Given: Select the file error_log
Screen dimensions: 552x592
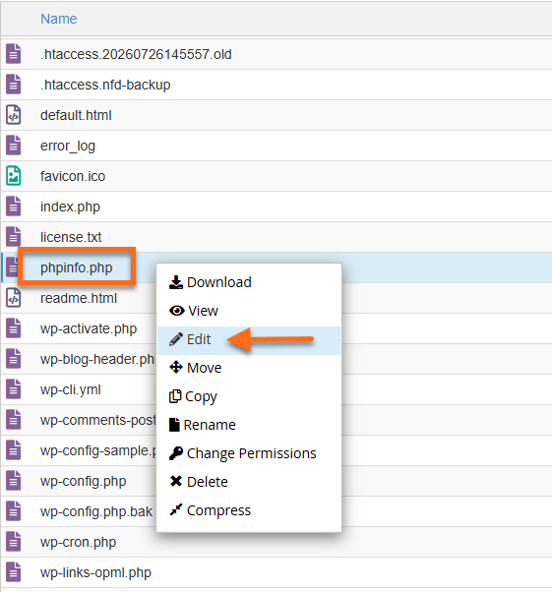Looking at the screenshot, I should [x=68, y=146].
